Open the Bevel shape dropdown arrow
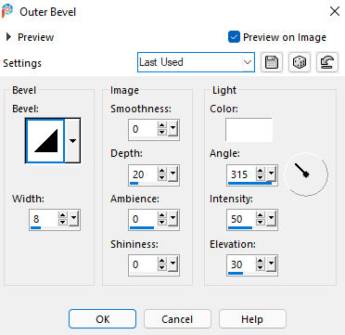Viewport: 345px width, 335px height. pos(72,141)
